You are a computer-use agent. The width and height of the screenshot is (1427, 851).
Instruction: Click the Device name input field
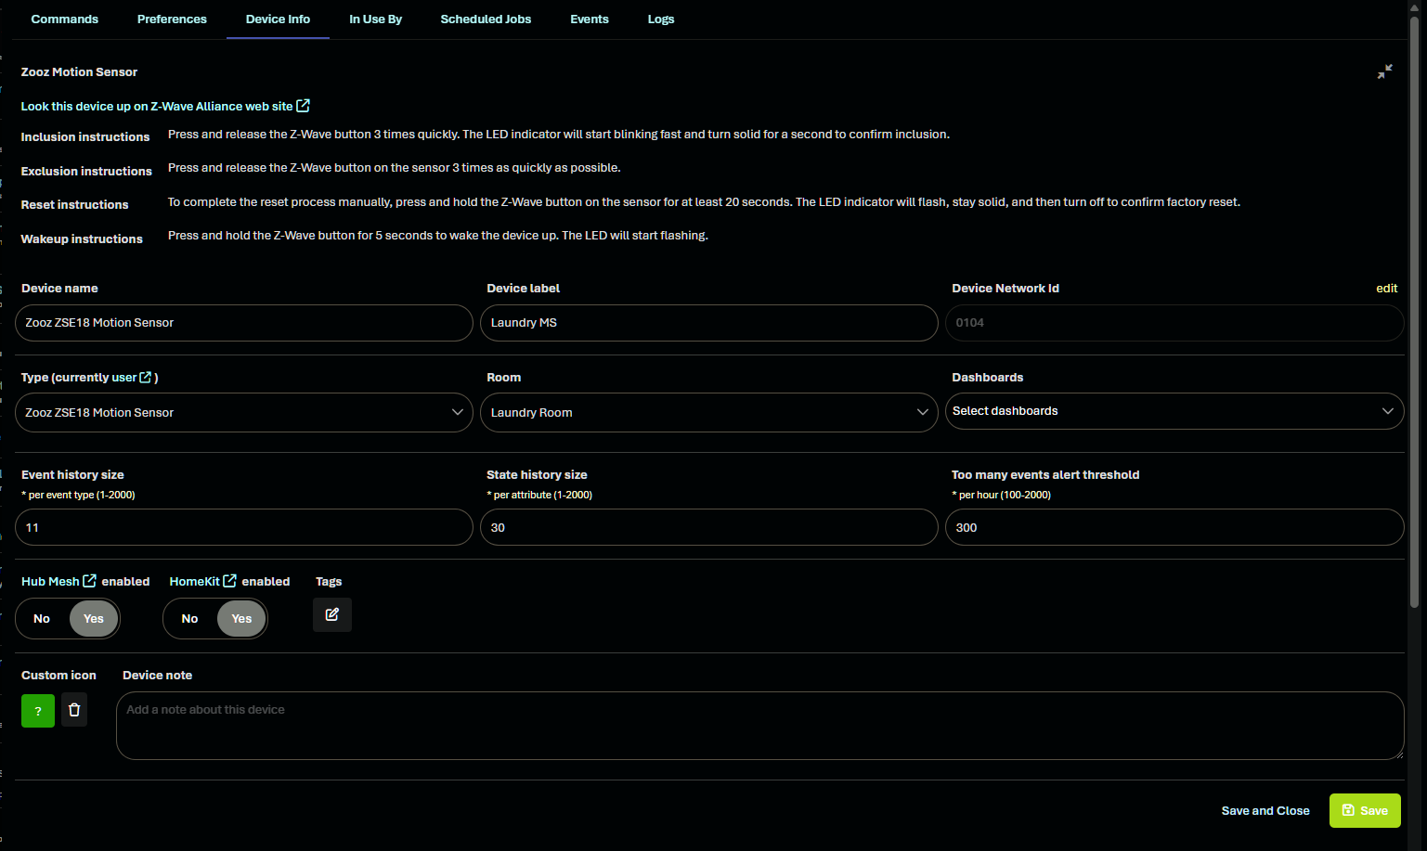244,323
